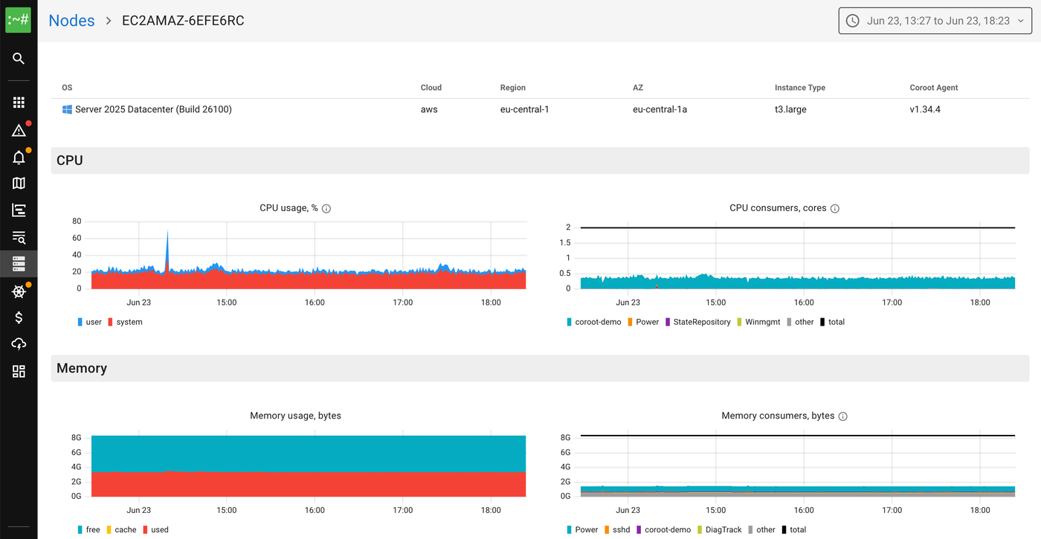Click the 'Memory consumers, bytes' chart title
Viewport: 1041px width, 539px height.
coord(778,416)
